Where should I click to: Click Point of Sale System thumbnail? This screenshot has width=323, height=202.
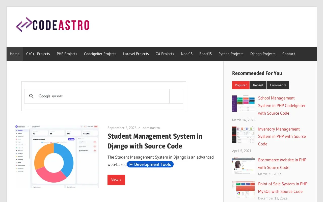click(244, 190)
